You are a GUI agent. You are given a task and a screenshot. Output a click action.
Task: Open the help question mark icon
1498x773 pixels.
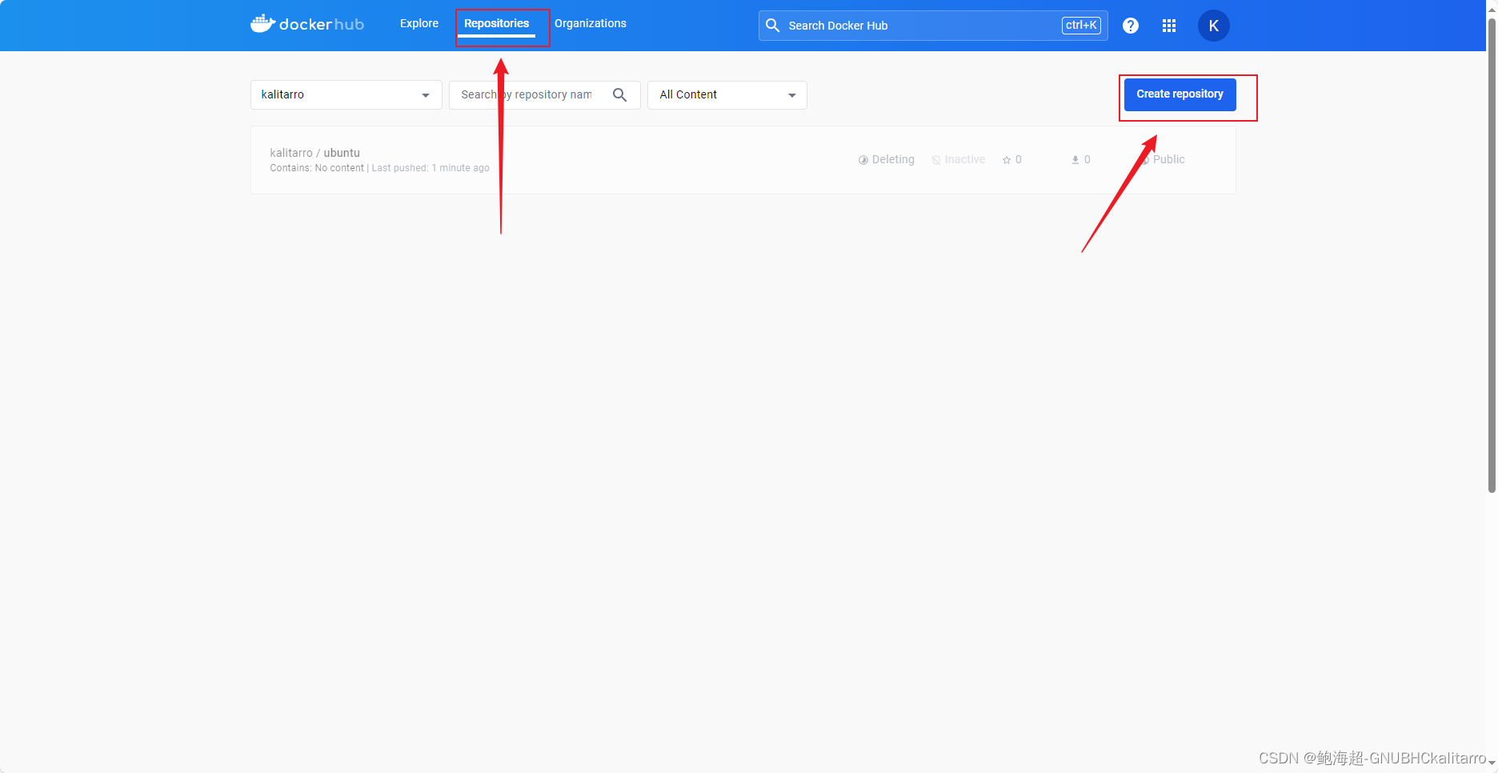1130,26
